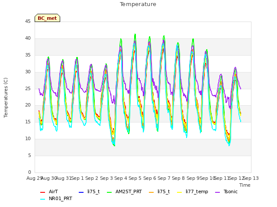
Task: Click the Sep 7 x-axis tick label
Action: 164,178
